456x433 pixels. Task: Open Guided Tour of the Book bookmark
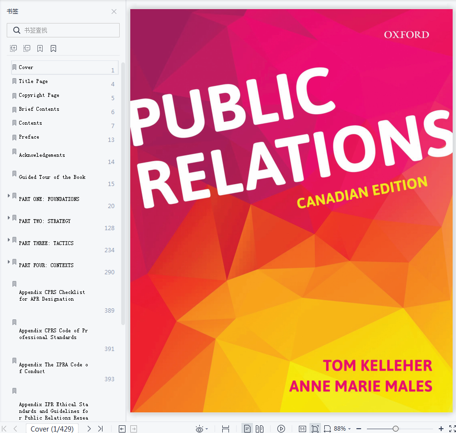tap(52, 177)
